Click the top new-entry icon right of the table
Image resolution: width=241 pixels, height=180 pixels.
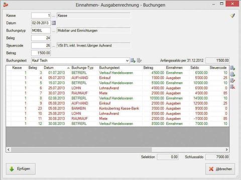click(232, 68)
